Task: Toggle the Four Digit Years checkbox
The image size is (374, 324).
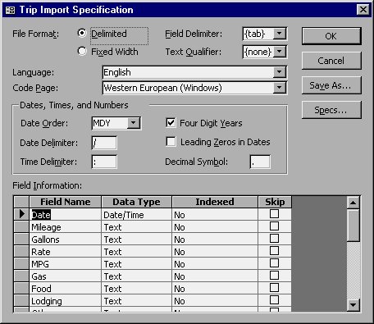Action: point(171,122)
